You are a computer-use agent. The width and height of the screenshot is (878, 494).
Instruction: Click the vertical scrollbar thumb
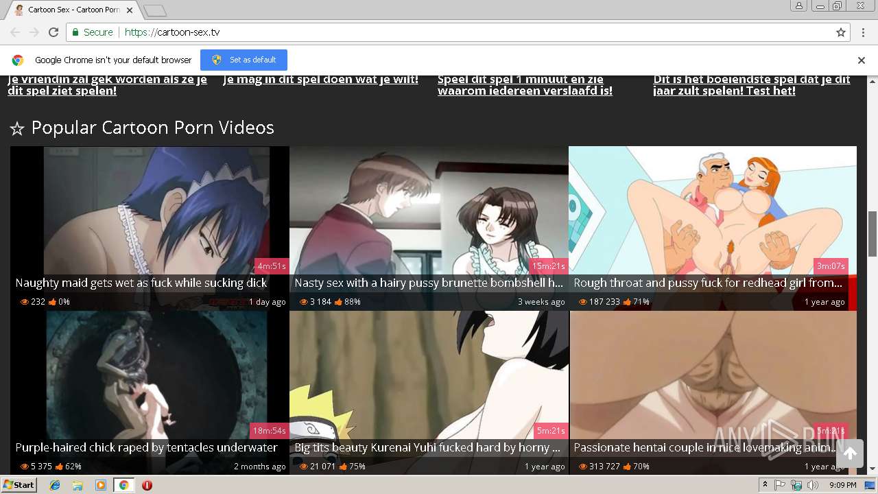tap(873, 233)
